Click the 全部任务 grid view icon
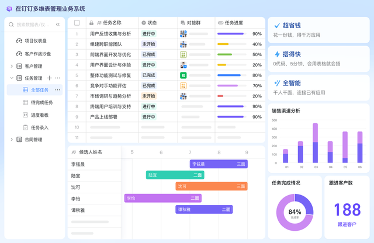 click(25, 90)
